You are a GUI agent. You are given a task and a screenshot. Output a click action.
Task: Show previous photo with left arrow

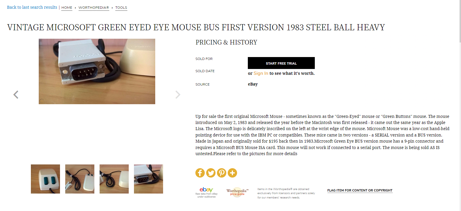(x=16, y=95)
